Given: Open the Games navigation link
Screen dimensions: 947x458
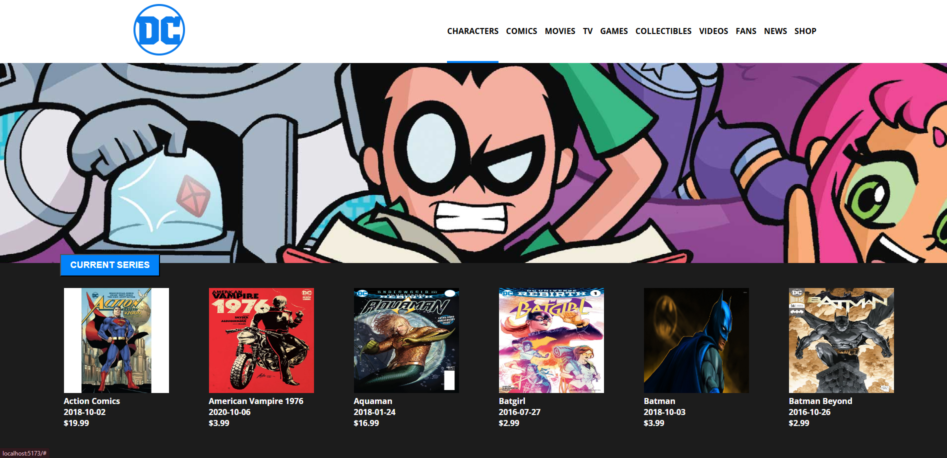Looking at the screenshot, I should (x=614, y=31).
